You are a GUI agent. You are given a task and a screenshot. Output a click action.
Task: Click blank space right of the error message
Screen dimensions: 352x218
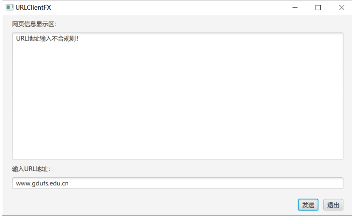[x=212, y=39]
